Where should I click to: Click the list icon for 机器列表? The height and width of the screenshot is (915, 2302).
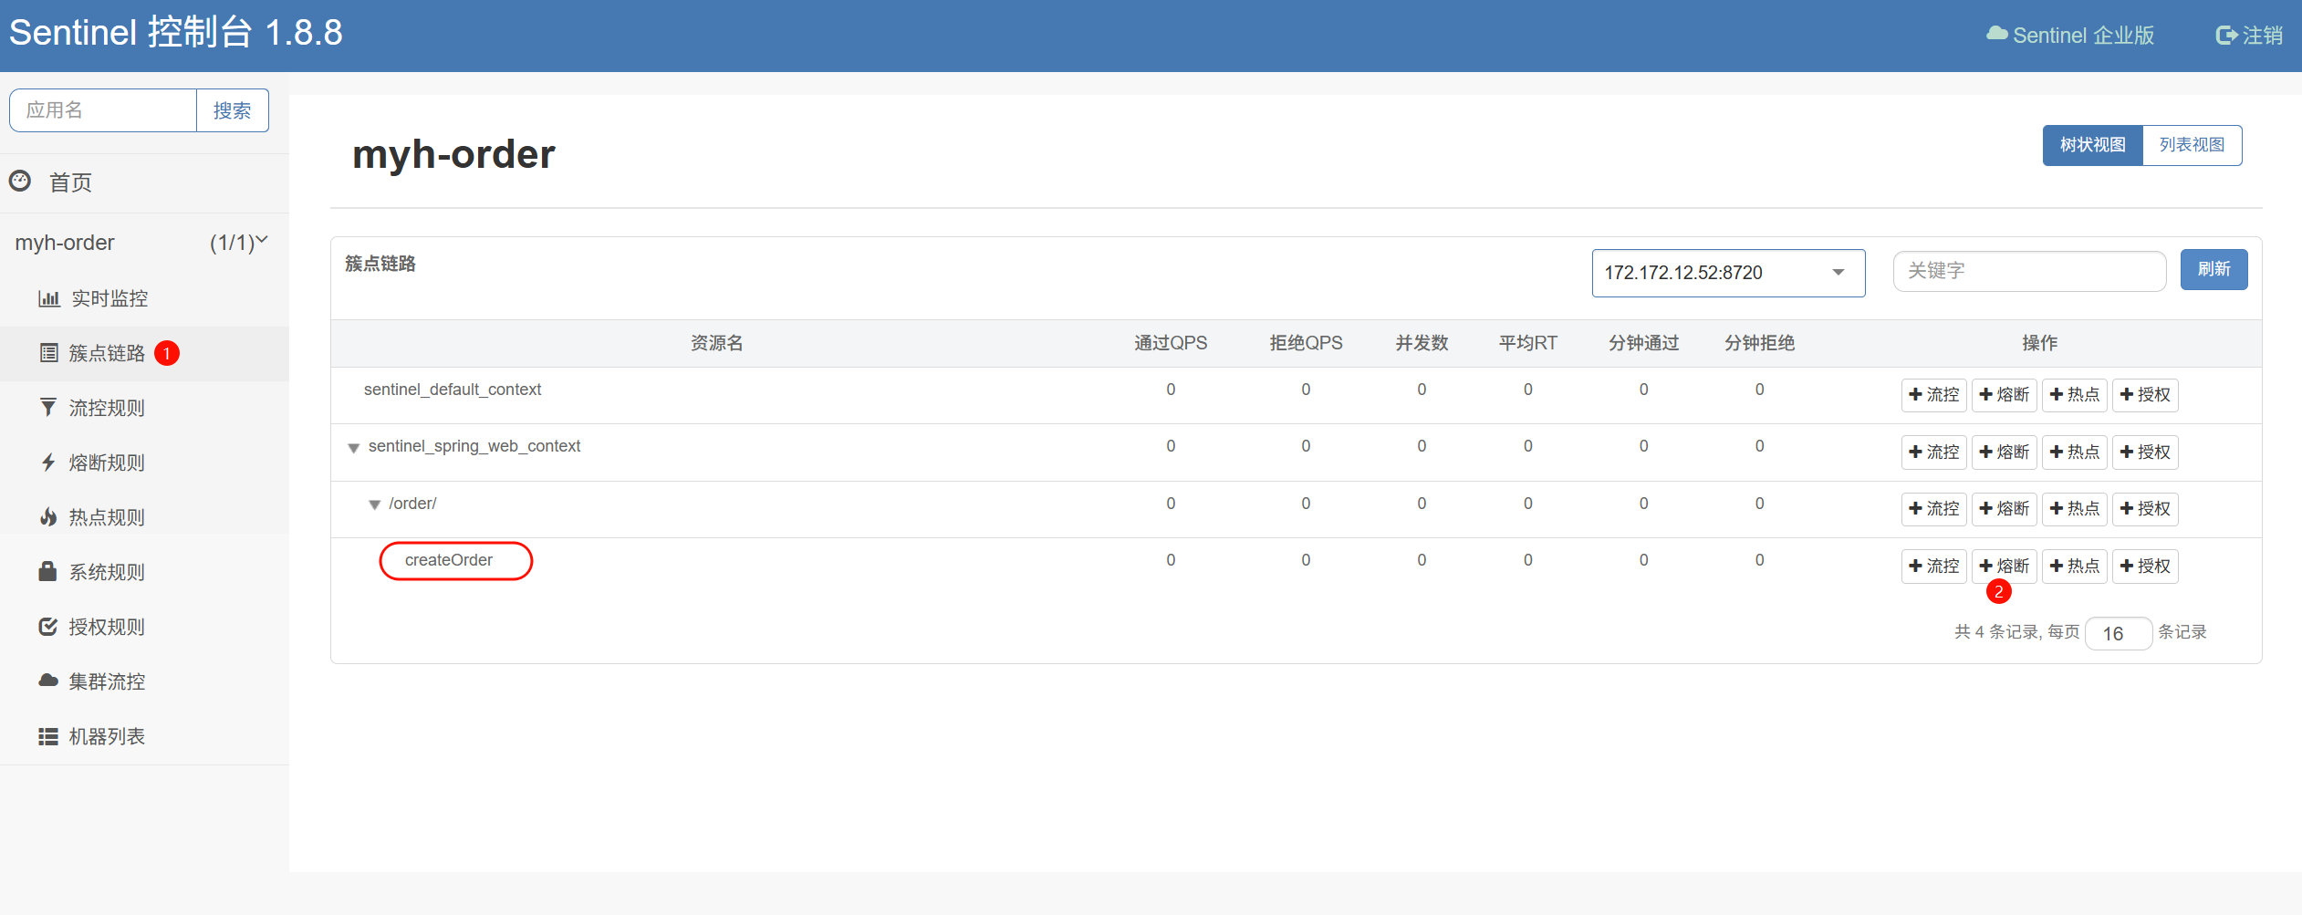tap(48, 736)
